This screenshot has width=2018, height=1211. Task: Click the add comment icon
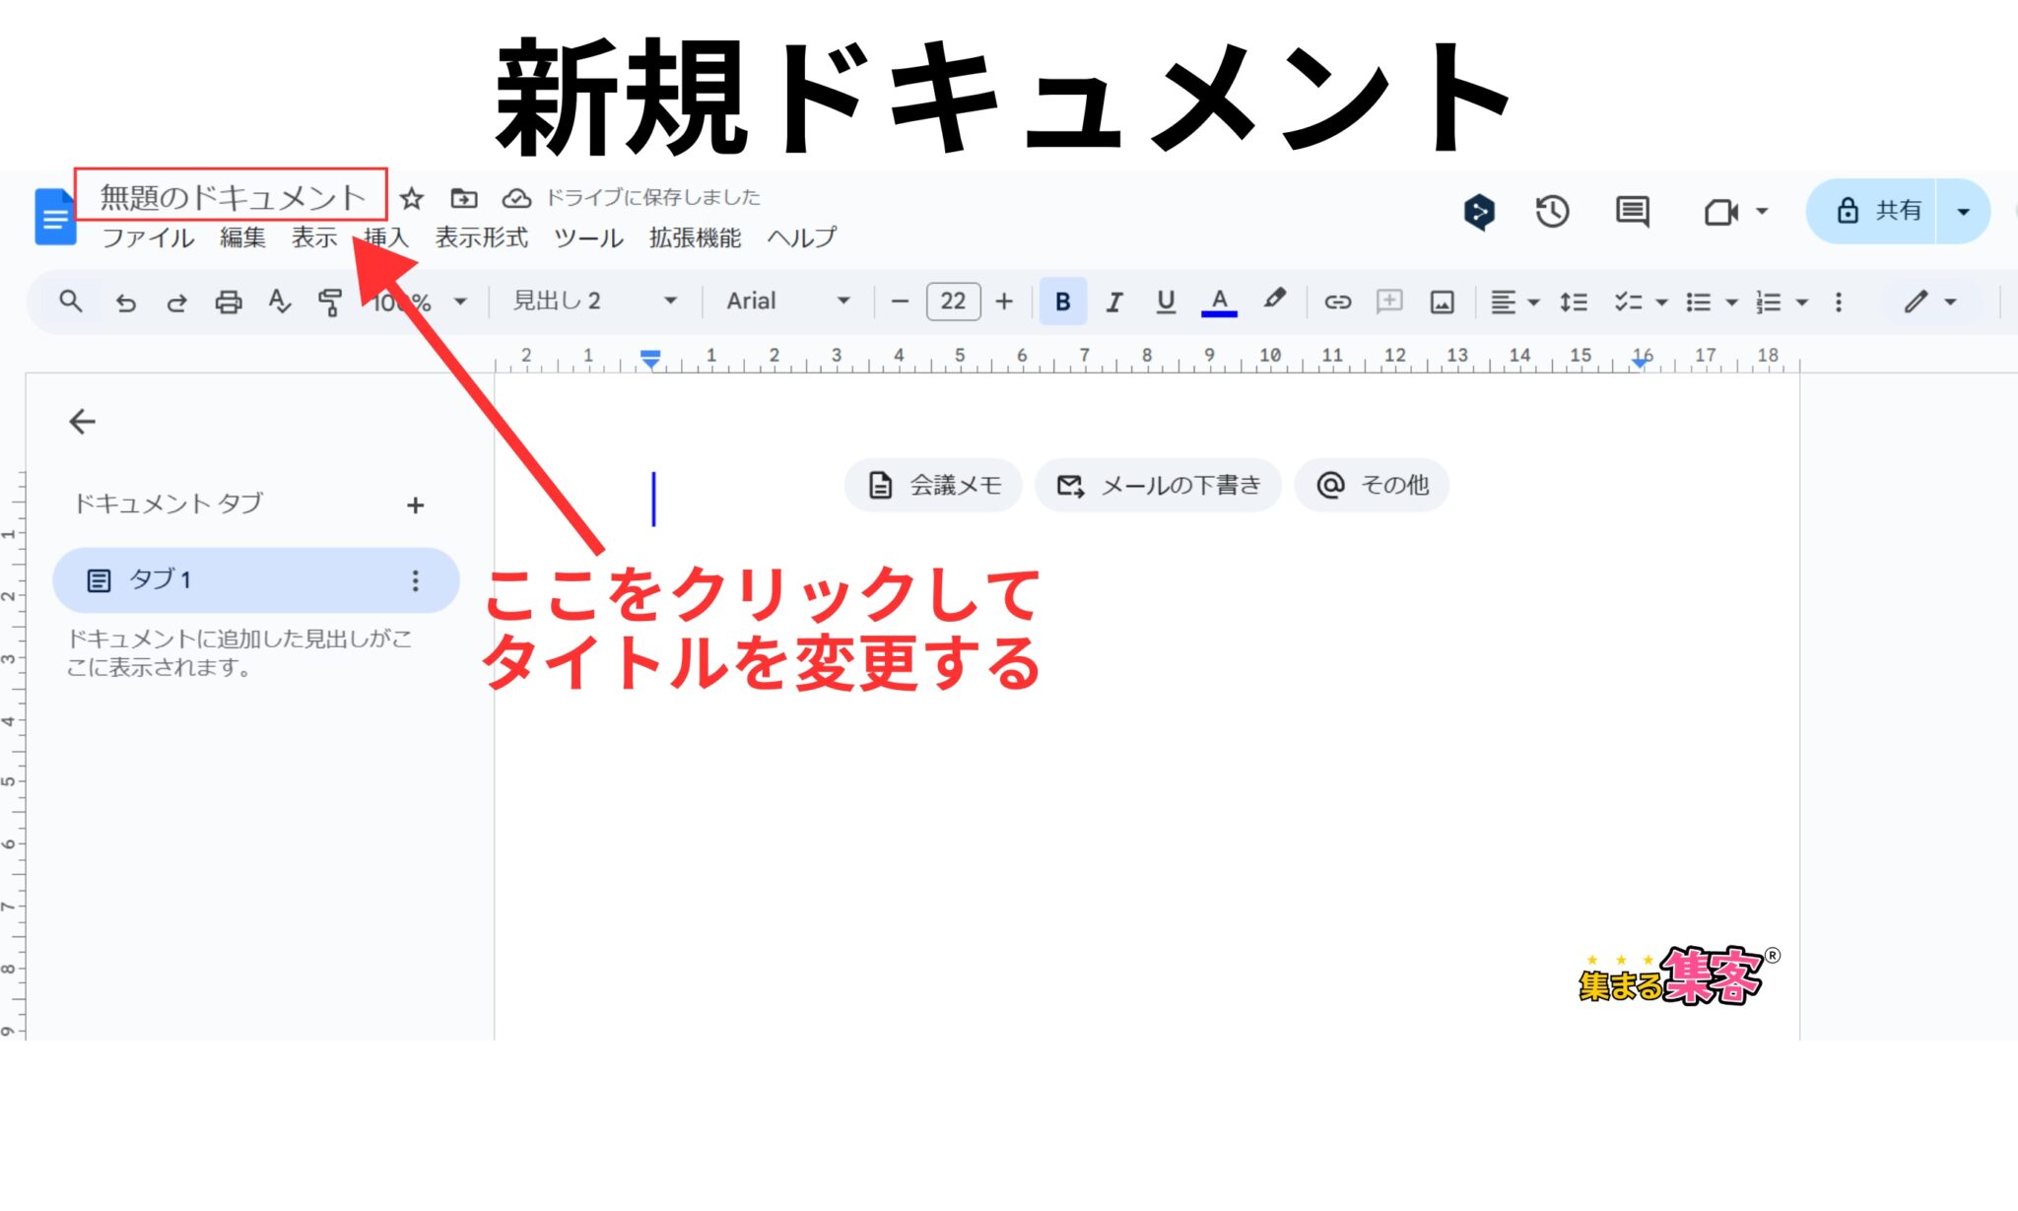pos(1389,302)
